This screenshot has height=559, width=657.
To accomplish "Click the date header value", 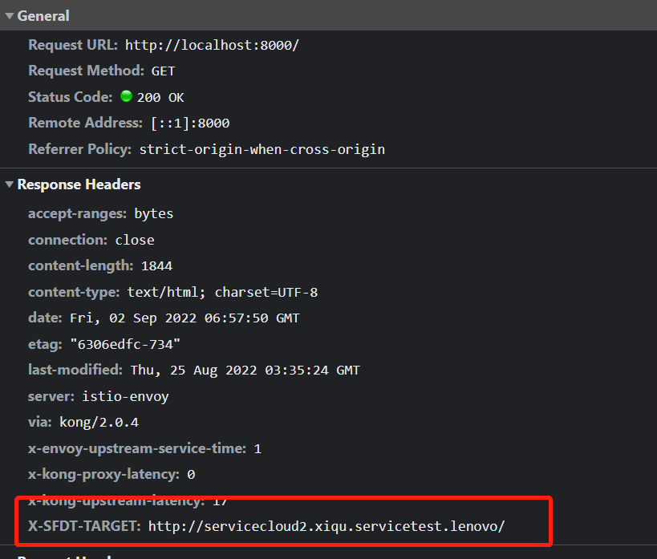I will (x=184, y=318).
